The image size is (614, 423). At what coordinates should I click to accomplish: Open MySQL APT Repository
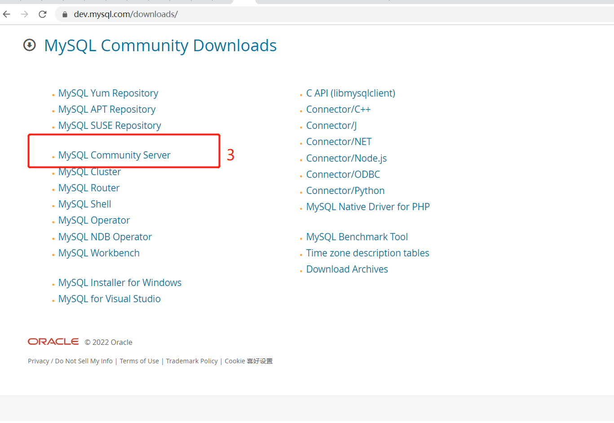[107, 110]
